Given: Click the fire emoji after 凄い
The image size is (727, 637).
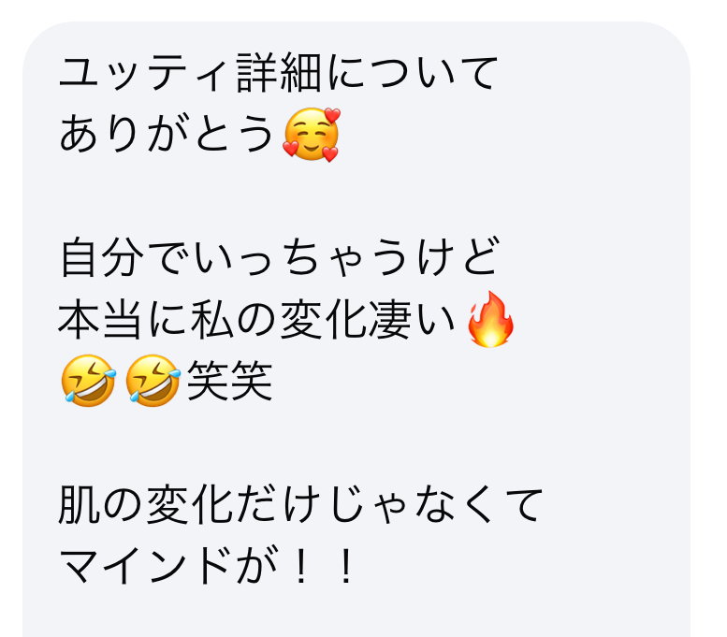Looking at the screenshot, I should (490, 319).
